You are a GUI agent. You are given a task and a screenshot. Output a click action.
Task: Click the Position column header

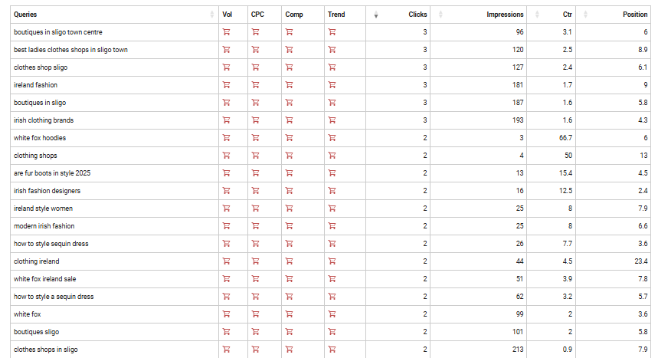click(635, 15)
